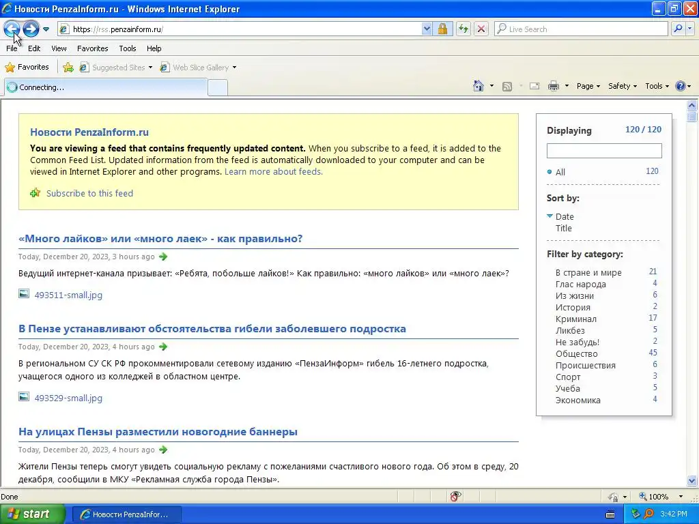Filter by category Экономика
This screenshot has height=524, width=699.
[x=577, y=400]
